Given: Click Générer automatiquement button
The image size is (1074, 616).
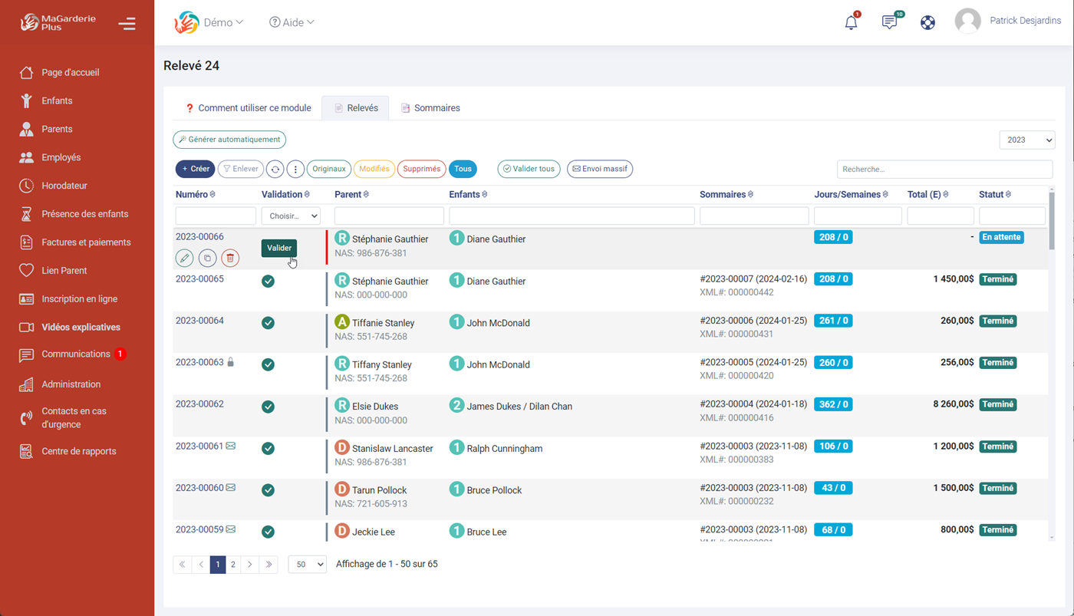Looking at the screenshot, I should tap(229, 140).
